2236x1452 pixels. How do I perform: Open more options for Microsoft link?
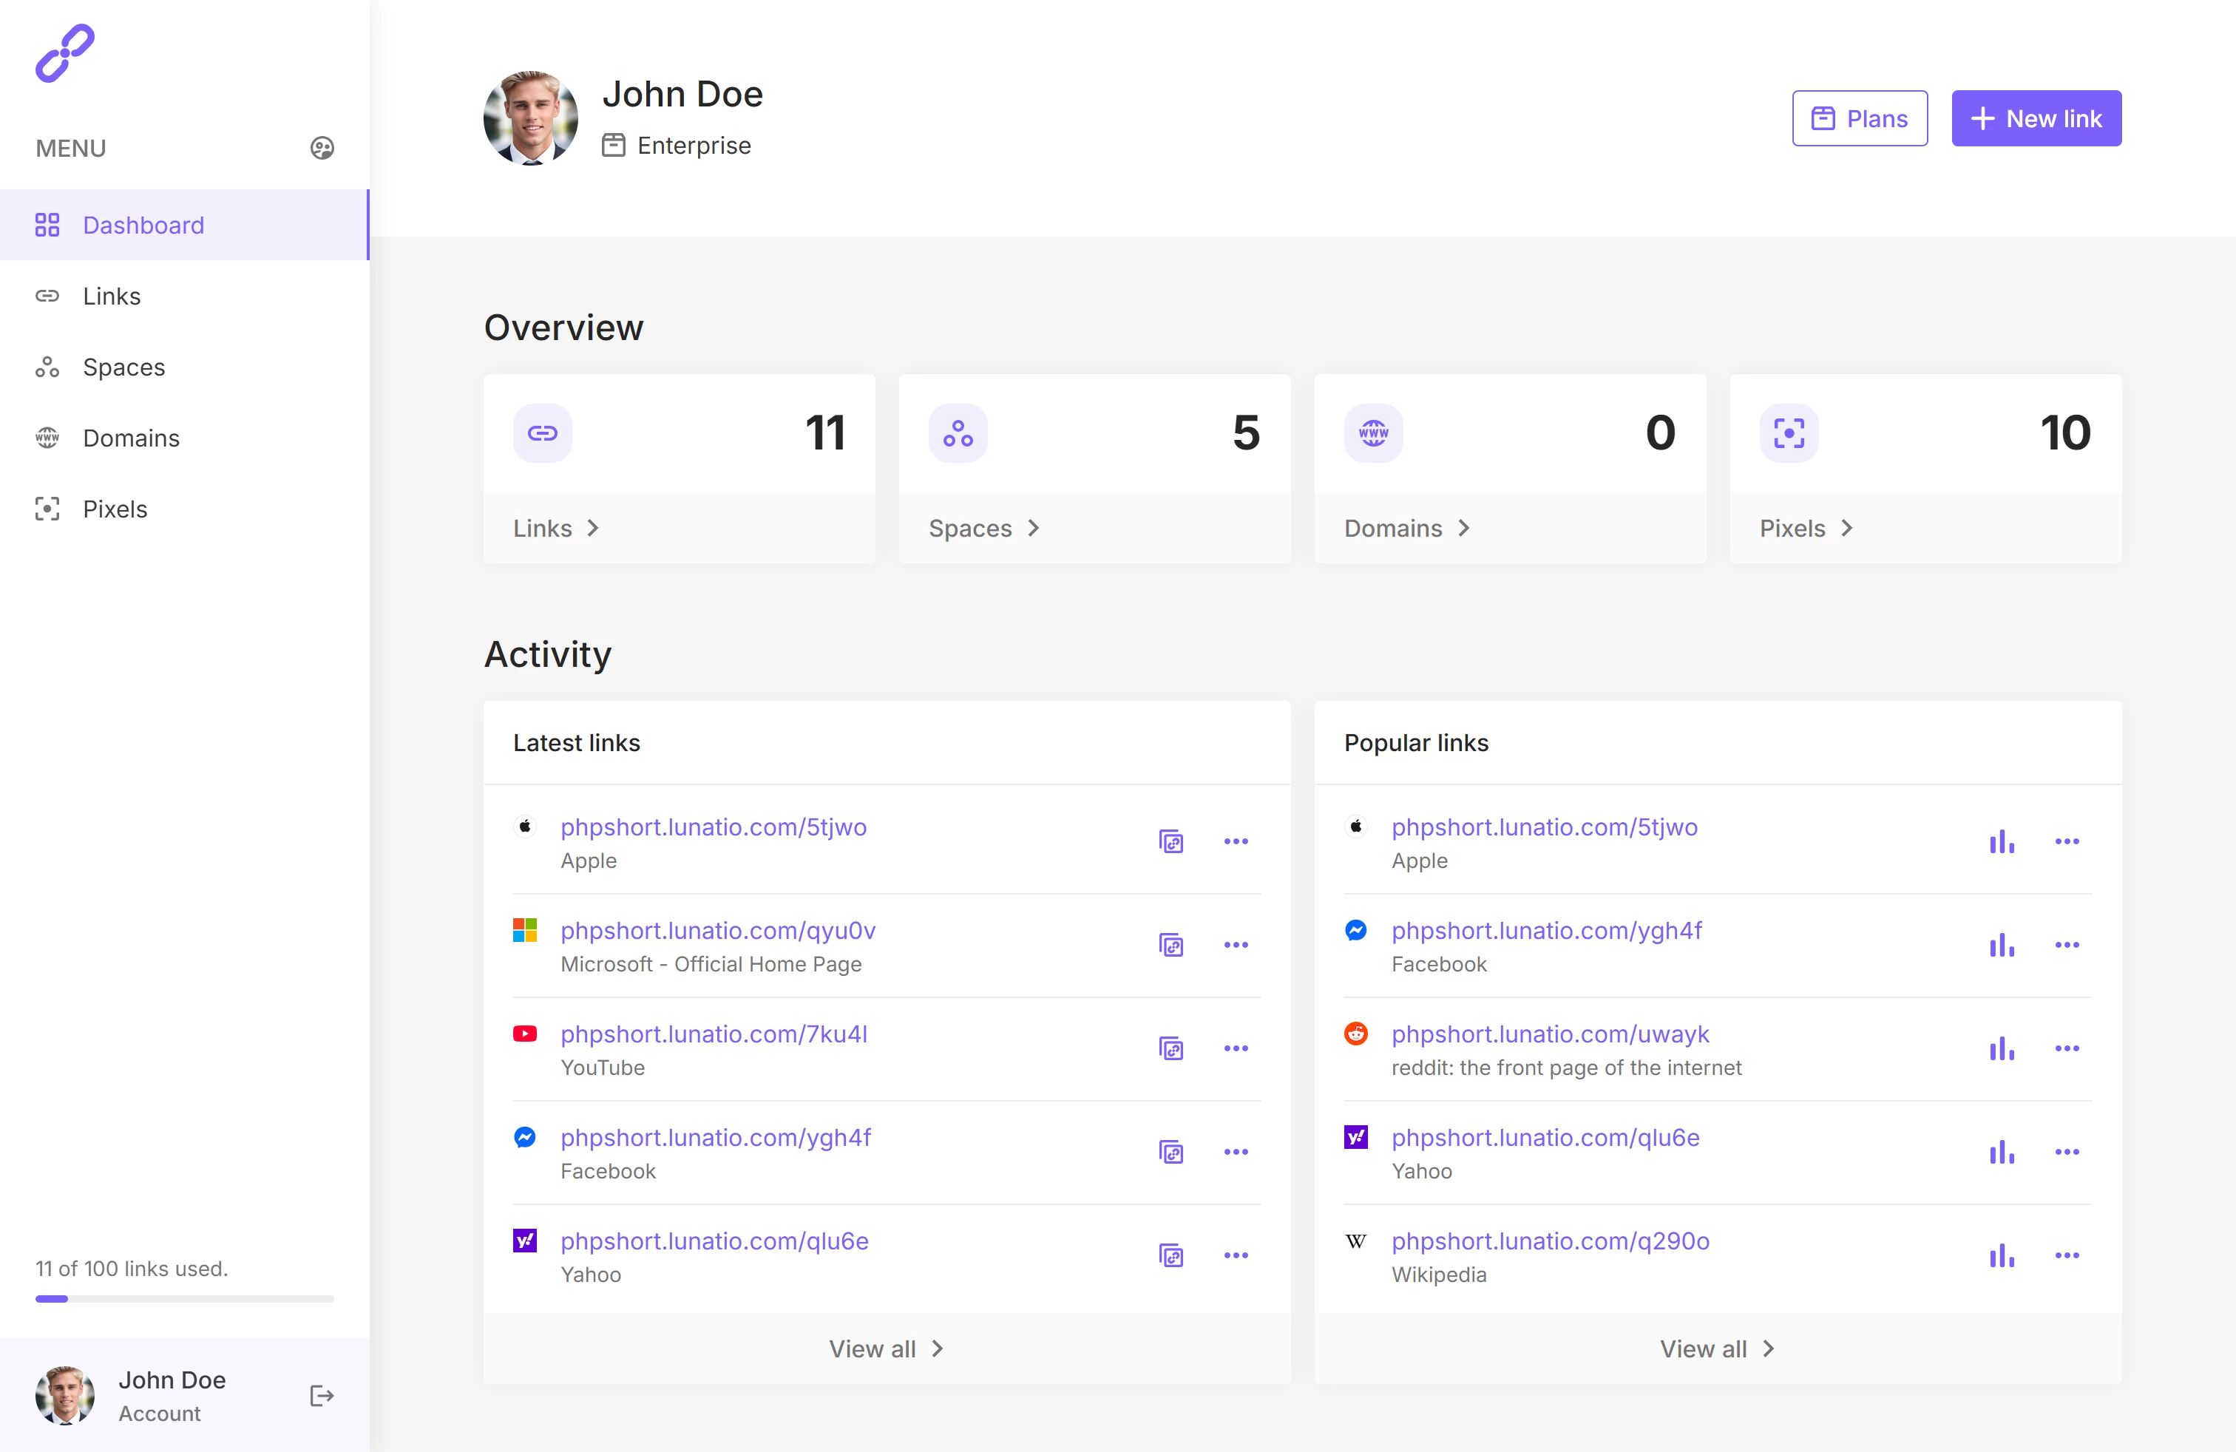(1236, 945)
